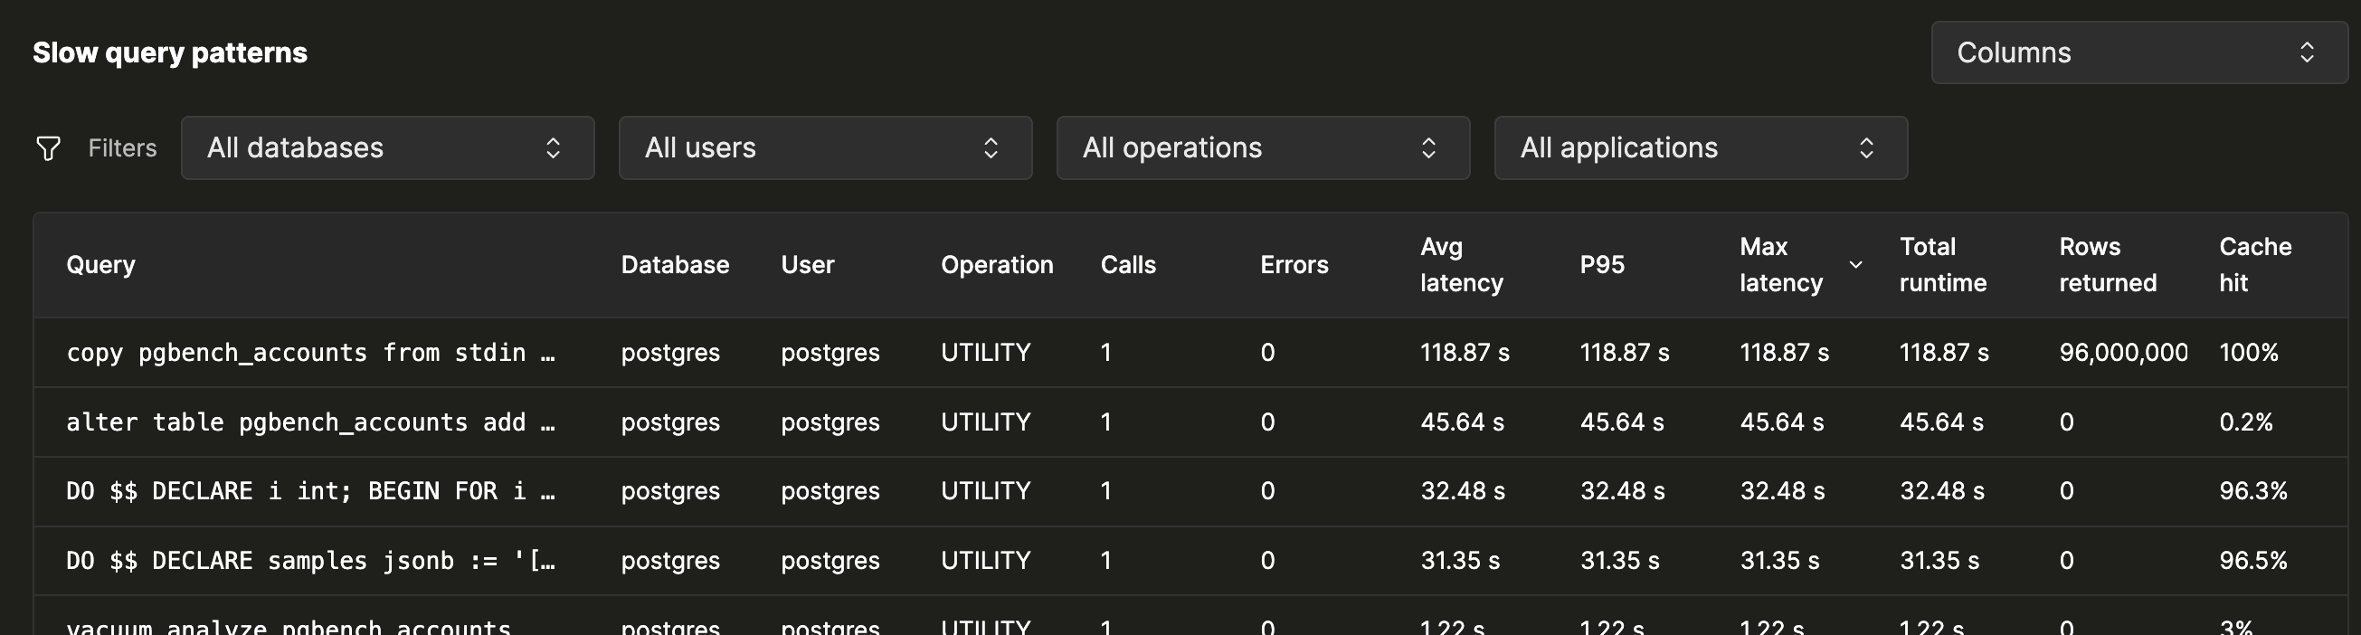
Task: Click the 96.3% cache hit value
Action: click(x=2252, y=491)
